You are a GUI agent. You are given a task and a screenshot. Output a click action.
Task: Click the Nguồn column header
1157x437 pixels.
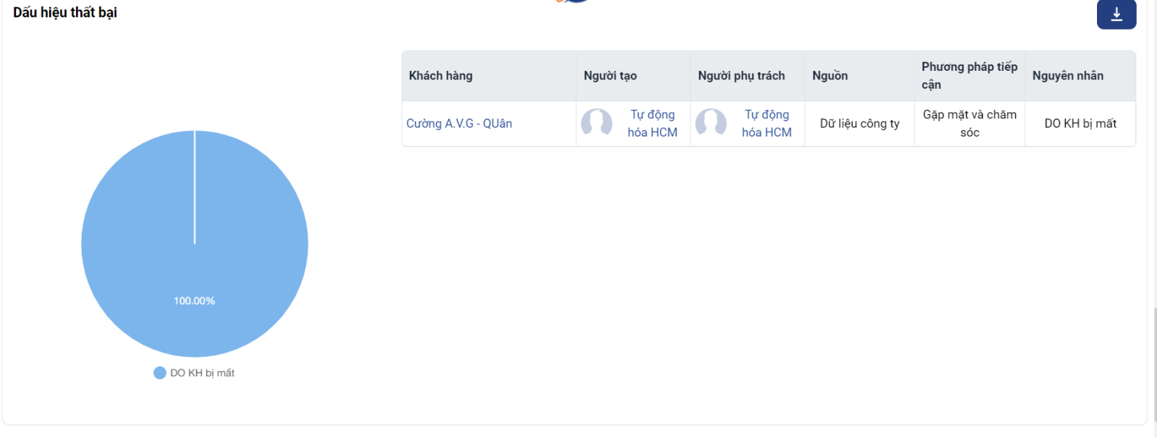click(830, 76)
